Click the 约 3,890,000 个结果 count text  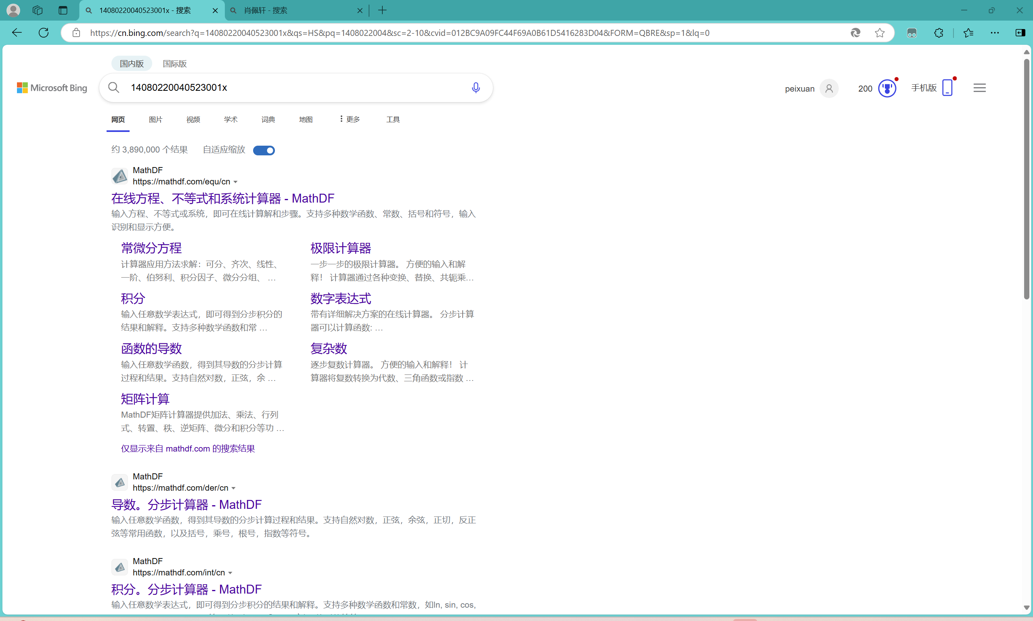click(x=149, y=150)
